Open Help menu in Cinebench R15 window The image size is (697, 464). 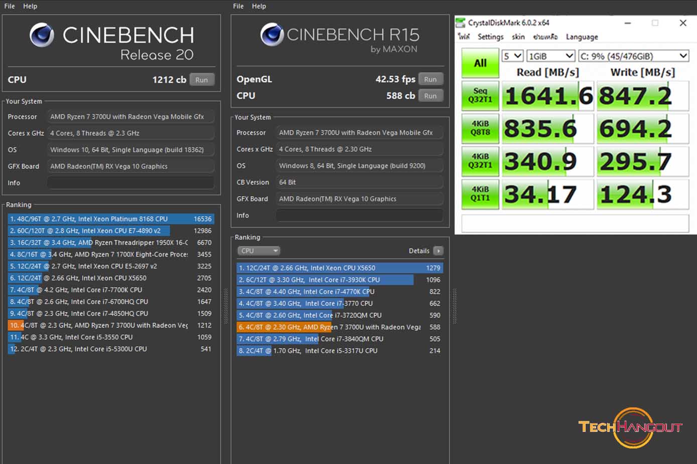tap(259, 6)
